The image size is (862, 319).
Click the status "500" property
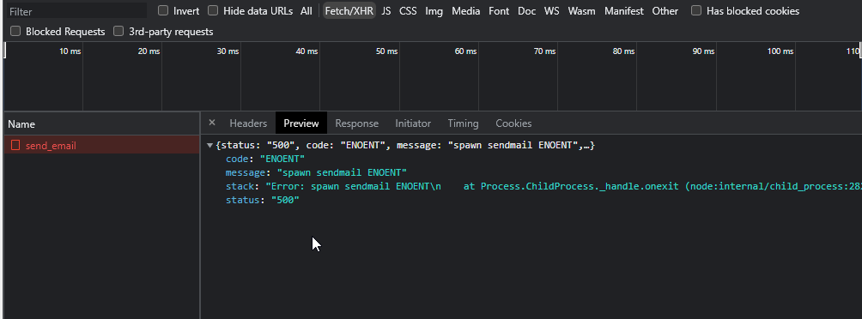point(262,200)
